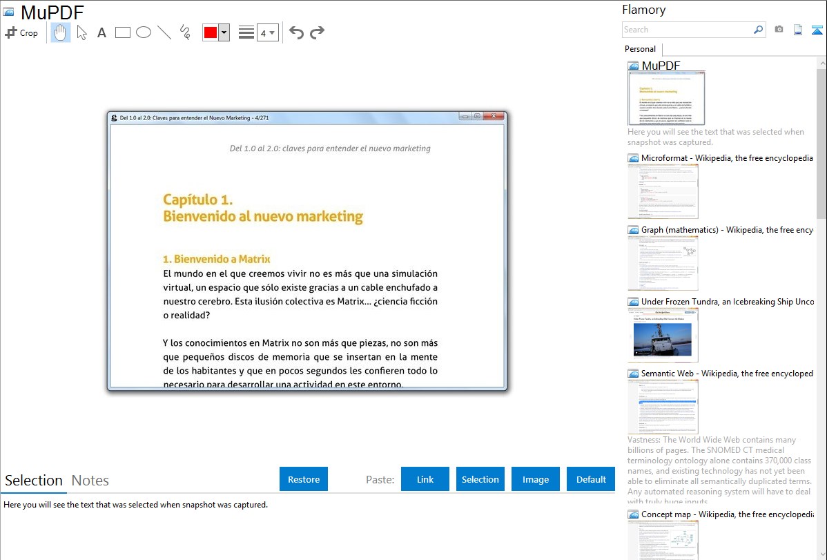Click the Vastness description text under Semantic Web
This screenshot has height=560, width=827.
720,470
